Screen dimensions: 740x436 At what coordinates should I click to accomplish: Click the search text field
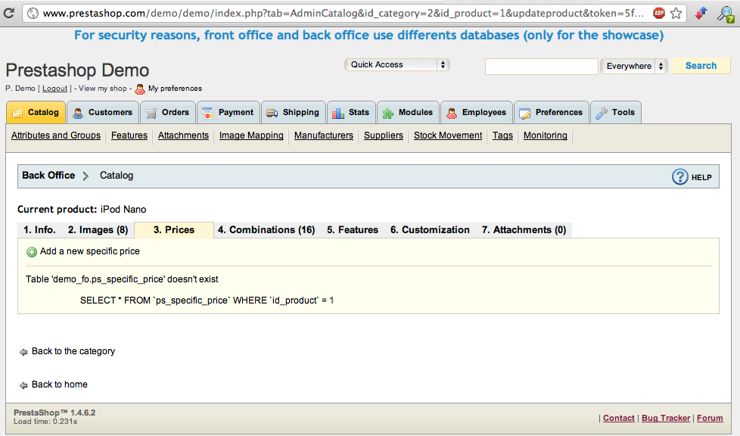[x=541, y=67]
